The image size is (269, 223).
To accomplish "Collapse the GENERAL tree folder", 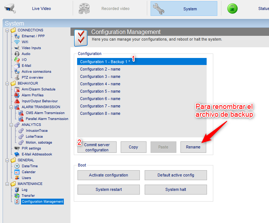I will click(x=7, y=160).
